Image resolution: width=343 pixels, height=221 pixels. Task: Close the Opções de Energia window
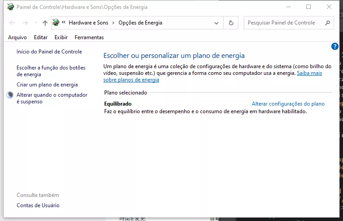(329, 7)
